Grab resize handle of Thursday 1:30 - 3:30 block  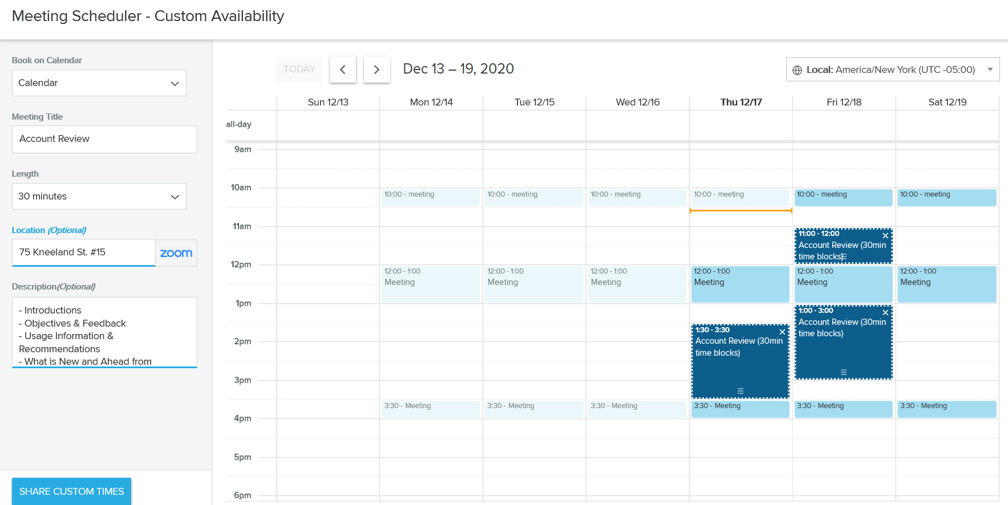coord(740,391)
